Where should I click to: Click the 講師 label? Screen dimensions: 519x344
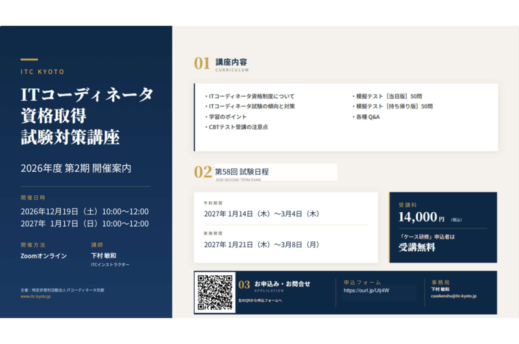click(x=97, y=245)
